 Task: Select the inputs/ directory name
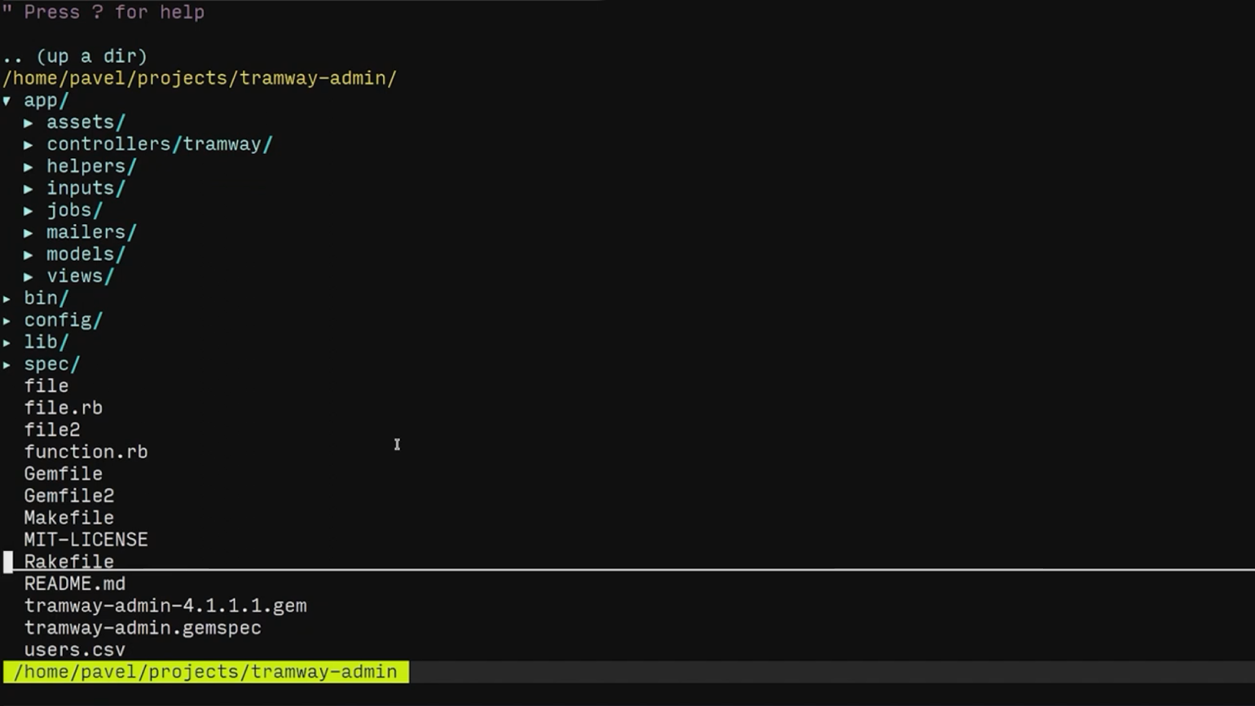pyautogui.click(x=86, y=188)
